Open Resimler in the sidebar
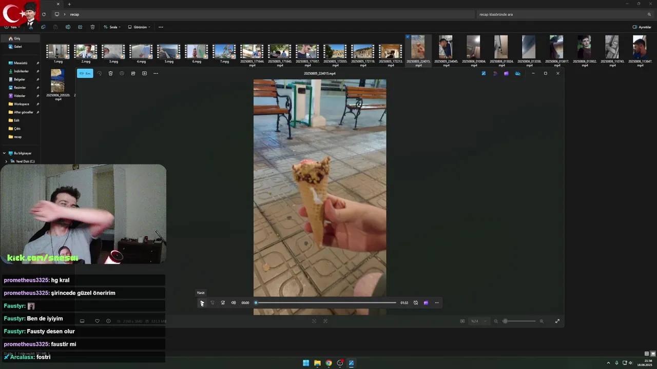Image resolution: width=657 pixels, height=369 pixels. 21,88
